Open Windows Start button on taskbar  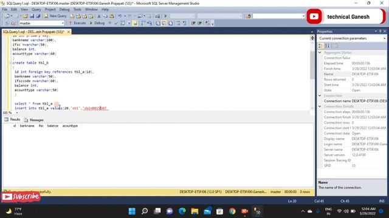point(132,211)
